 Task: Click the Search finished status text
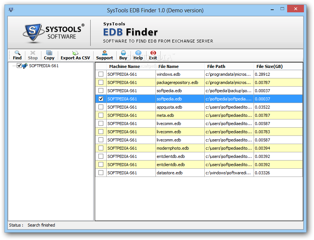[41, 225]
